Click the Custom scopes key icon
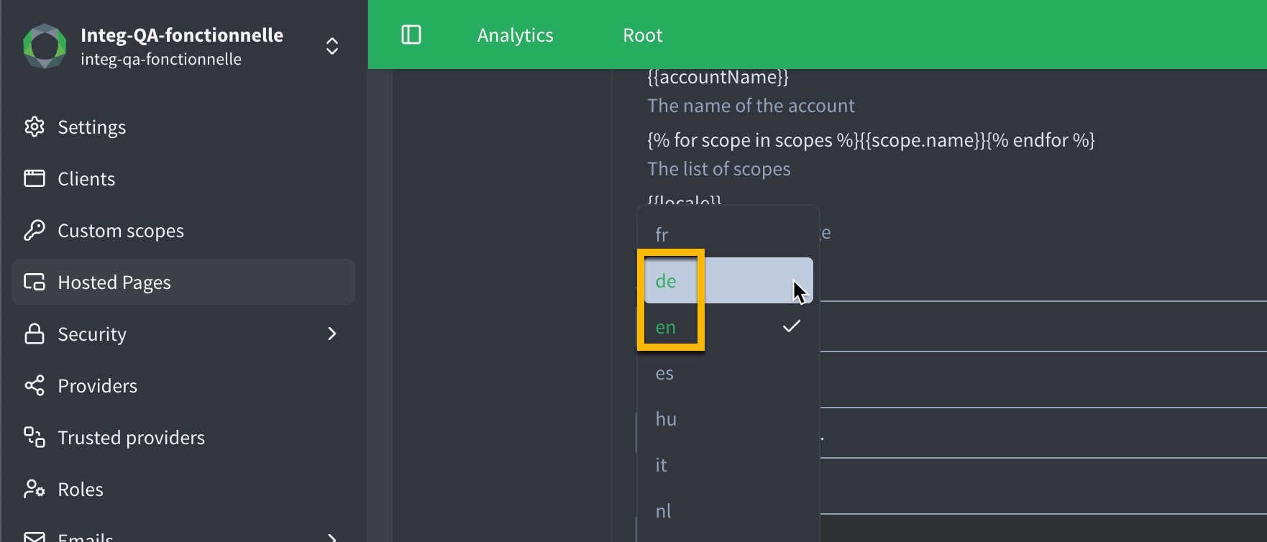This screenshot has height=542, width=1267. pyautogui.click(x=34, y=231)
